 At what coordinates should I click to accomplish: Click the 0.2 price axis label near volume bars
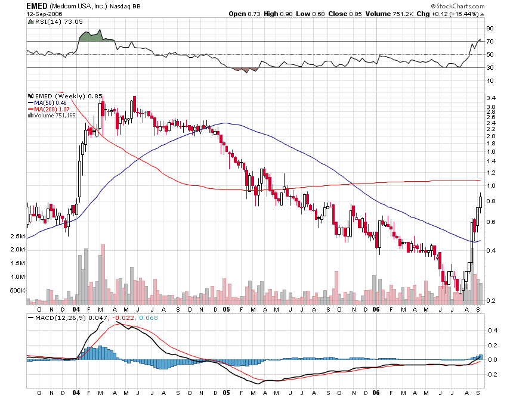[x=491, y=301]
